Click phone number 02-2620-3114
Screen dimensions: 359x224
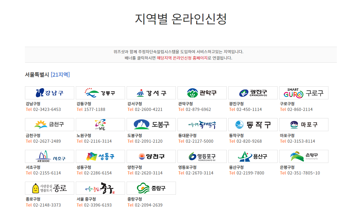pos(148,173)
